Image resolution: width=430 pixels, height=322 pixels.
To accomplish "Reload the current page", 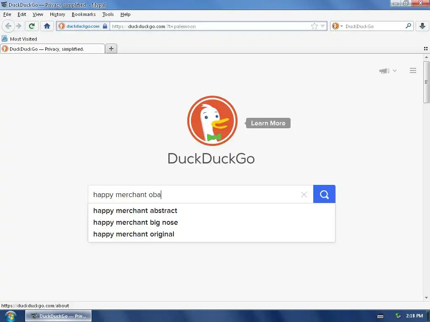I will click(31, 26).
